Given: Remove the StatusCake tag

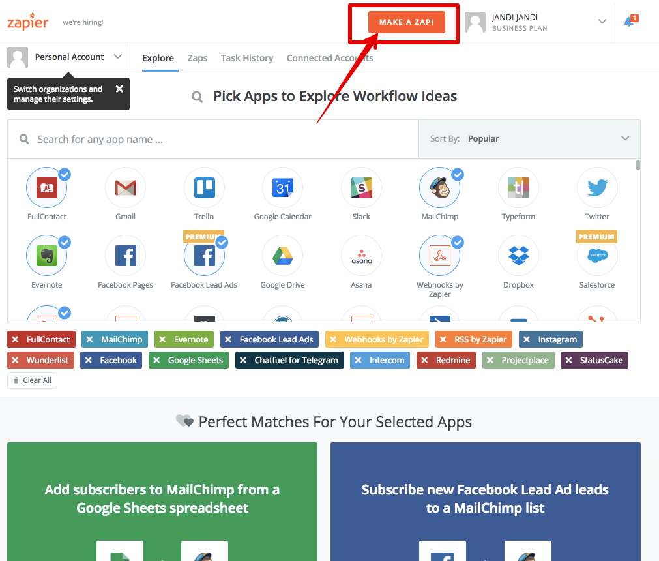Looking at the screenshot, I should pos(568,360).
